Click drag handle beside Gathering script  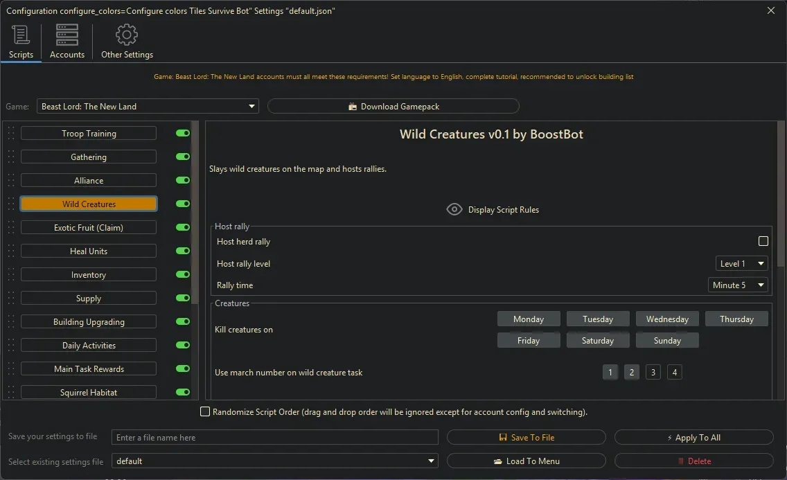[x=11, y=157]
